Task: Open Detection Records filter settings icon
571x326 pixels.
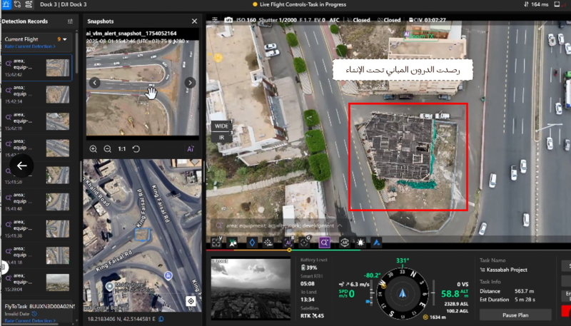Action: tap(70, 21)
